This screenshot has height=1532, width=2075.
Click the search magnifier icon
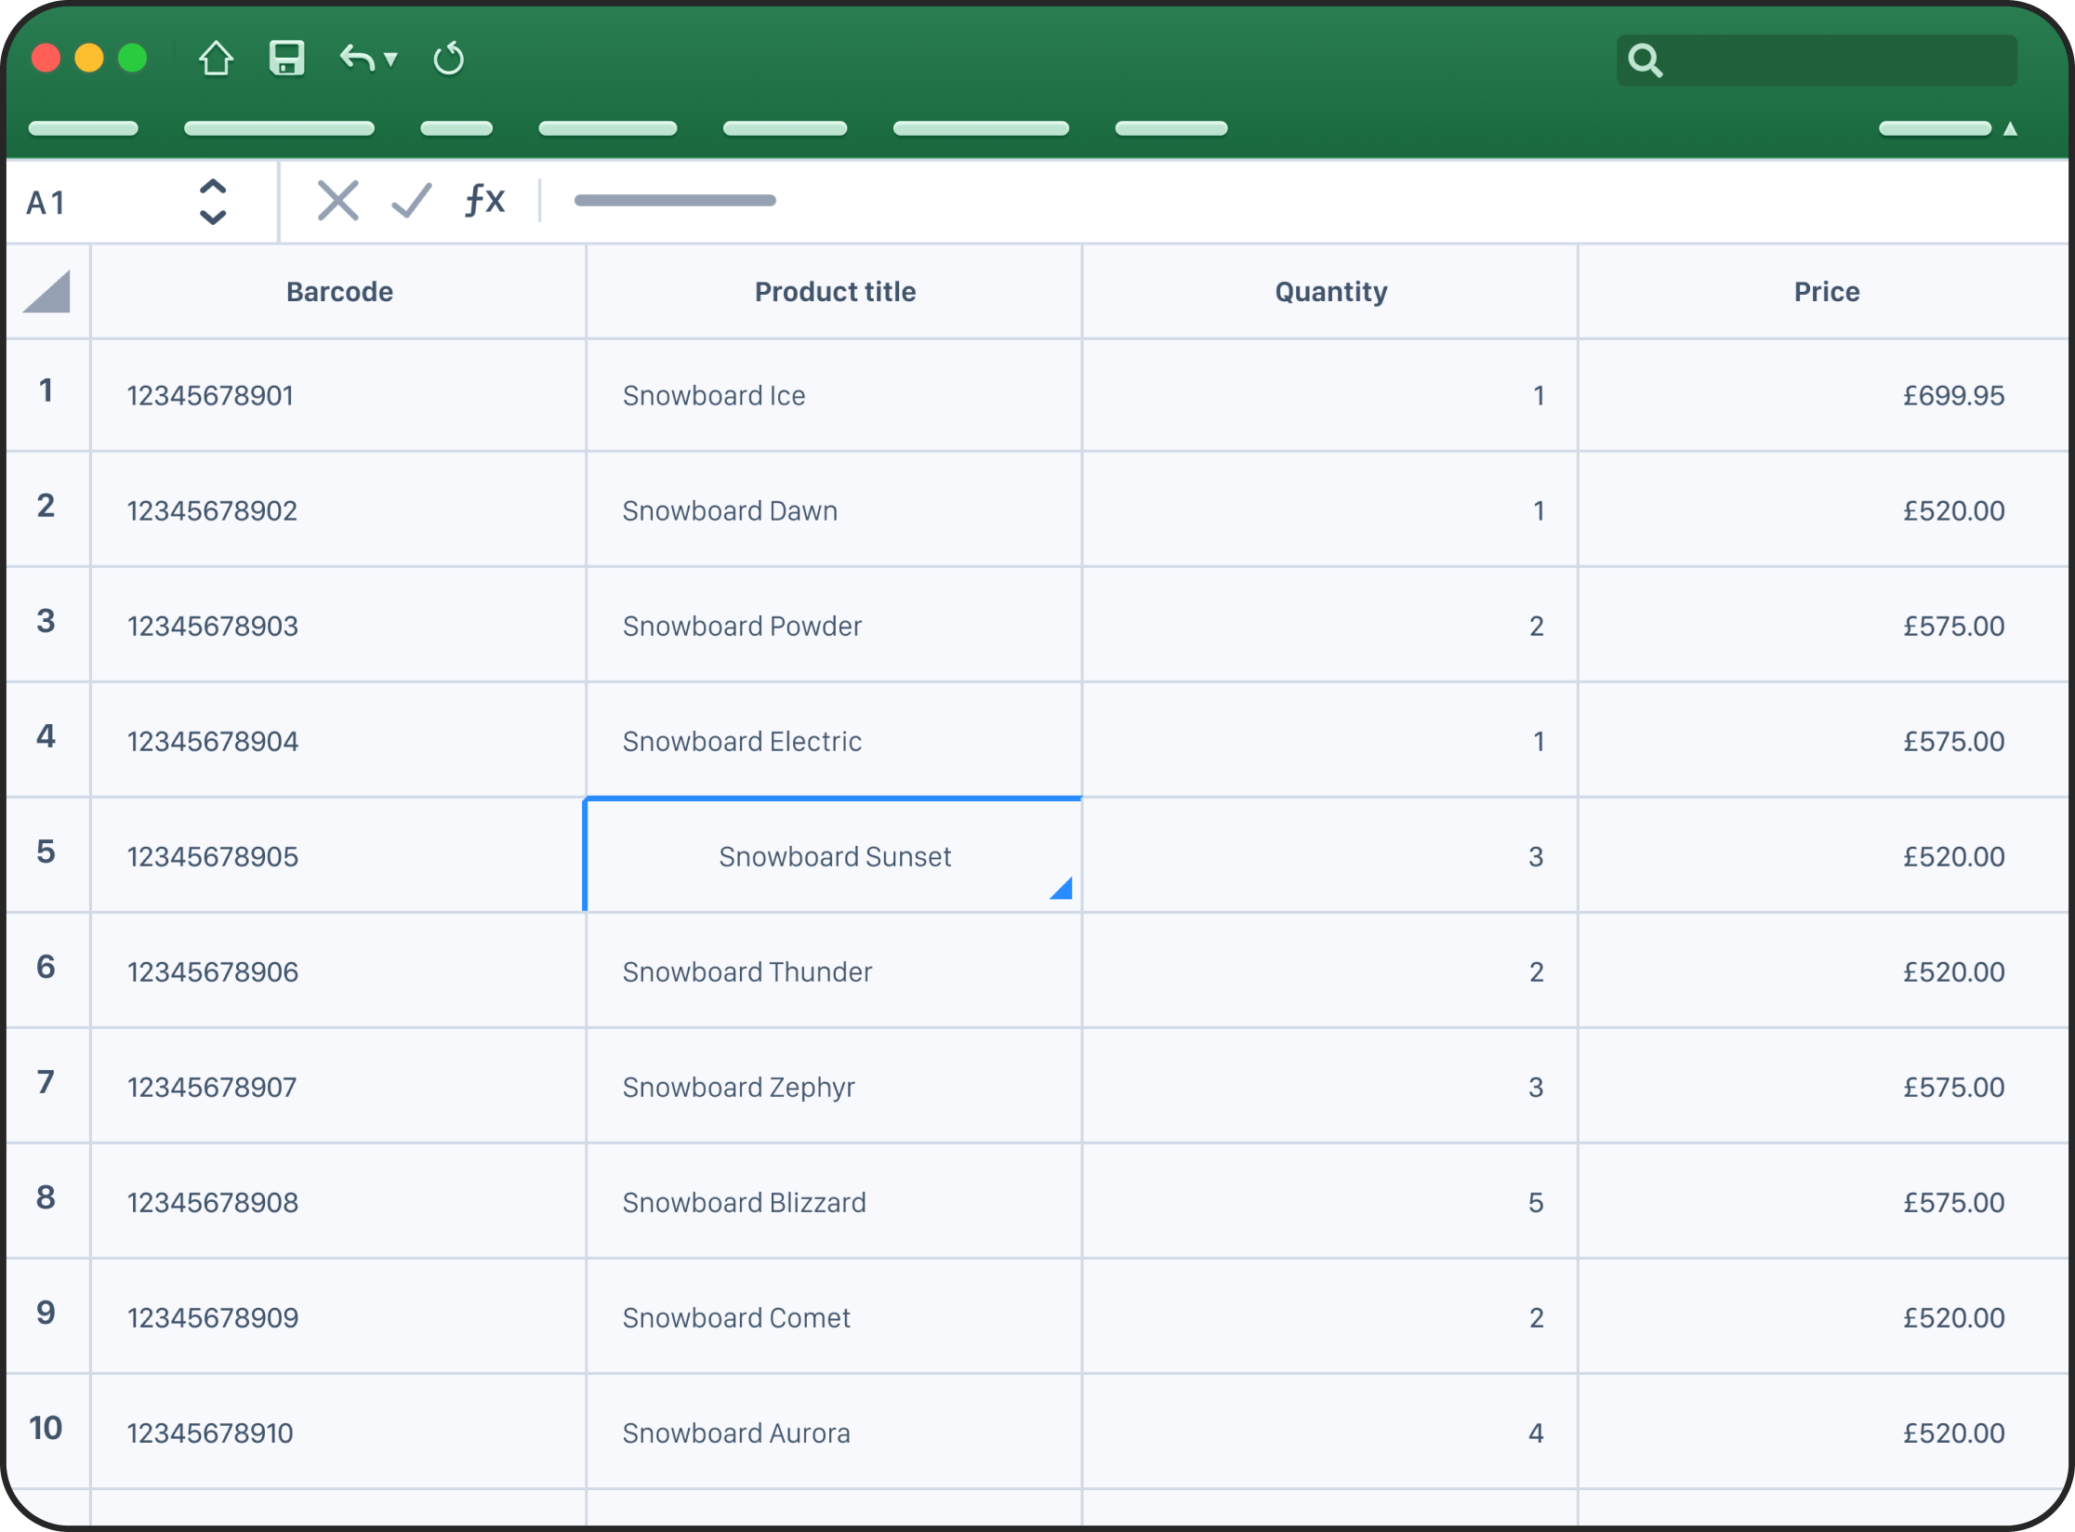1645,59
